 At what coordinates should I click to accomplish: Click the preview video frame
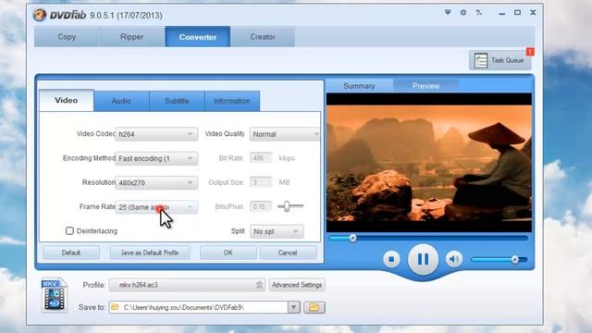[x=429, y=163]
